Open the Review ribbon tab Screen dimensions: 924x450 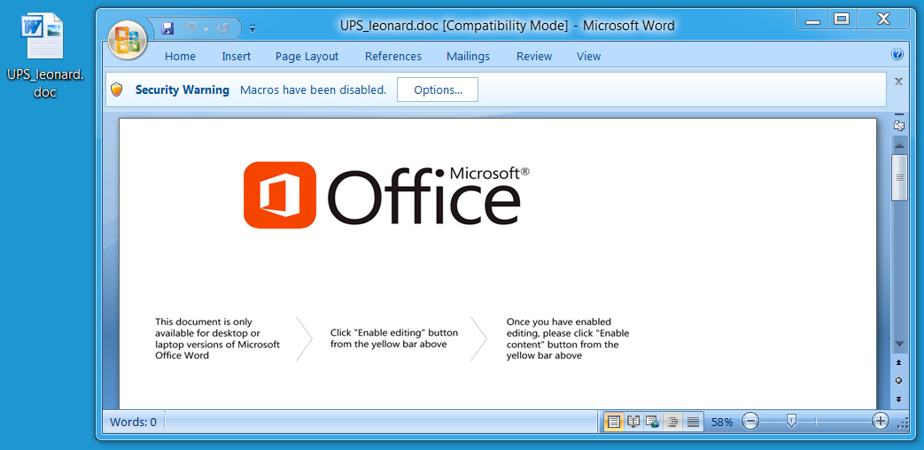534,57
